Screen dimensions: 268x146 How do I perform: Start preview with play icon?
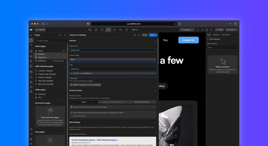(x=211, y=30)
